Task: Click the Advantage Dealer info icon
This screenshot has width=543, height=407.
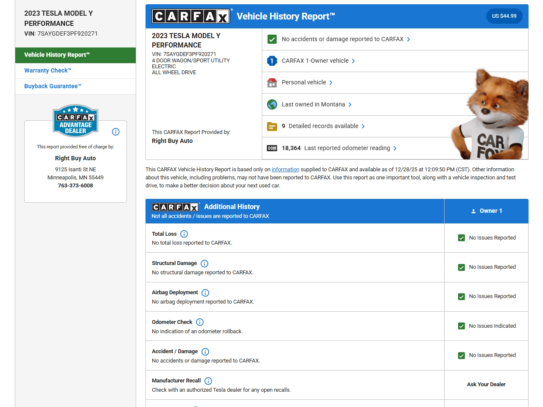Action: (x=115, y=132)
